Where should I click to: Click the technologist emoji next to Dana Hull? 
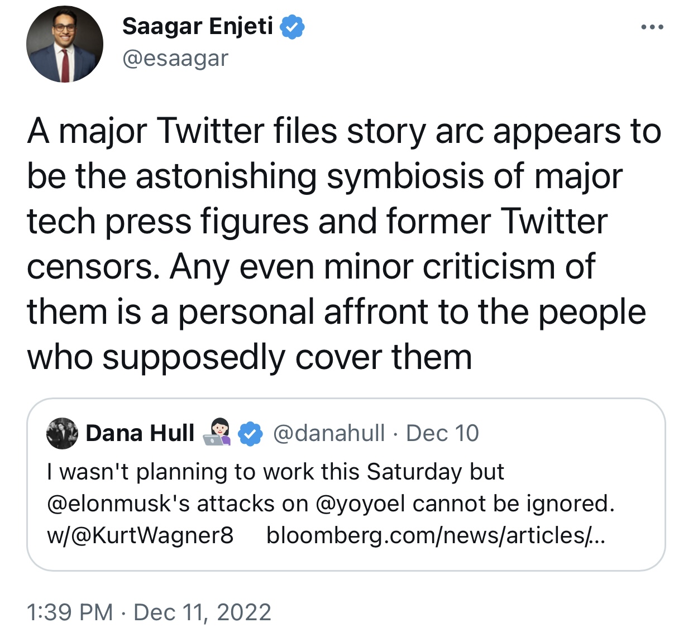pyautogui.click(x=217, y=432)
